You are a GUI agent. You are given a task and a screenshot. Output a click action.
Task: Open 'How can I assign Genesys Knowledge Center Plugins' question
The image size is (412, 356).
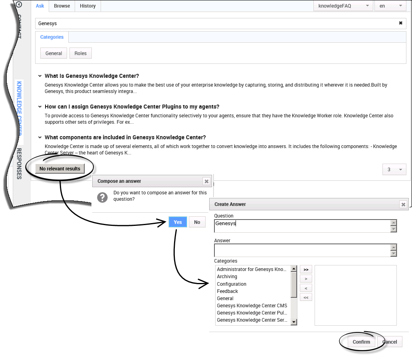point(132,107)
